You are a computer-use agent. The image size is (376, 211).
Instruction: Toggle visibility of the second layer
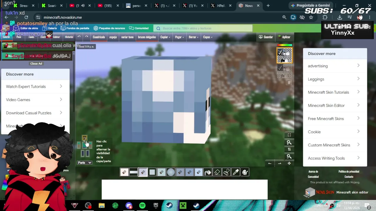pyautogui.click(x=280, y=68)
